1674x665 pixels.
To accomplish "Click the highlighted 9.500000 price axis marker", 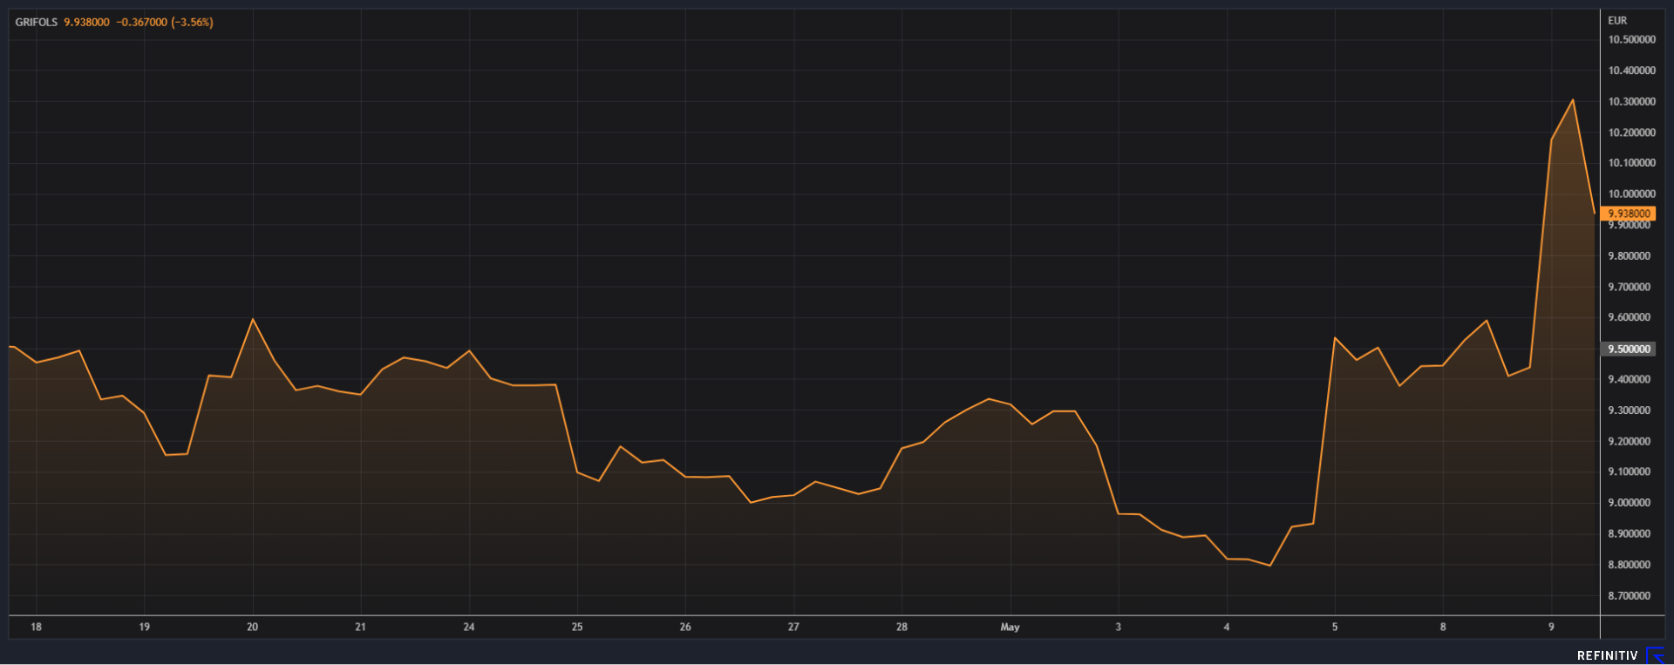I will [1628, 349].
